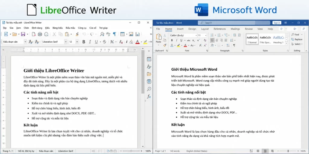Toggle Underline in LibreOffice Writer toolbar
Image resolution: width=309 pixels, height=154 pixels.
96,42
